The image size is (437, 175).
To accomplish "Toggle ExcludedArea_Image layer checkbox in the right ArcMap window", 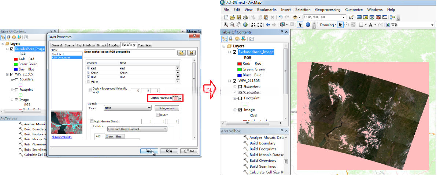I will (x=234, y=52).
